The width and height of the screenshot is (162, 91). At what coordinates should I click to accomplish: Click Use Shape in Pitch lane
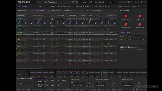104,26
